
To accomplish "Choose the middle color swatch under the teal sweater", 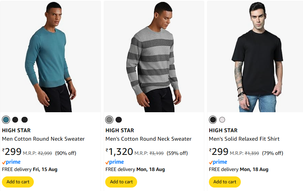I will coord(15,120).
